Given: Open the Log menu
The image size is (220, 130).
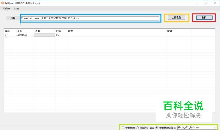Looking at the screenshot, I should pos(16,9).
